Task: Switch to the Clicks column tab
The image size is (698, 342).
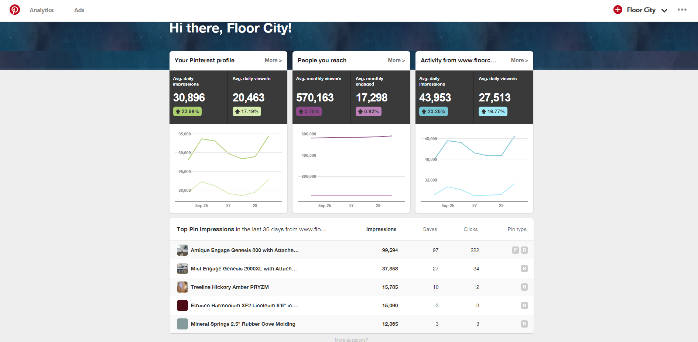Action: coord(471,229)
